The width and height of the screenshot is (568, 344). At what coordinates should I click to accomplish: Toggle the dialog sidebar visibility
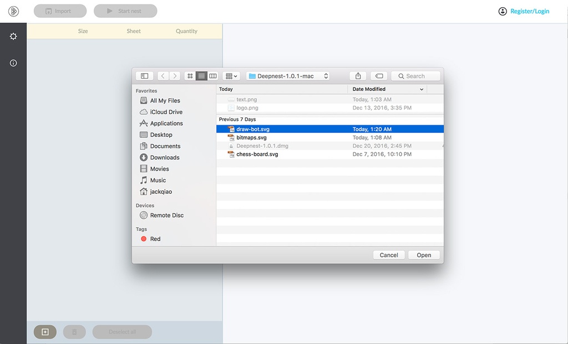145,76
